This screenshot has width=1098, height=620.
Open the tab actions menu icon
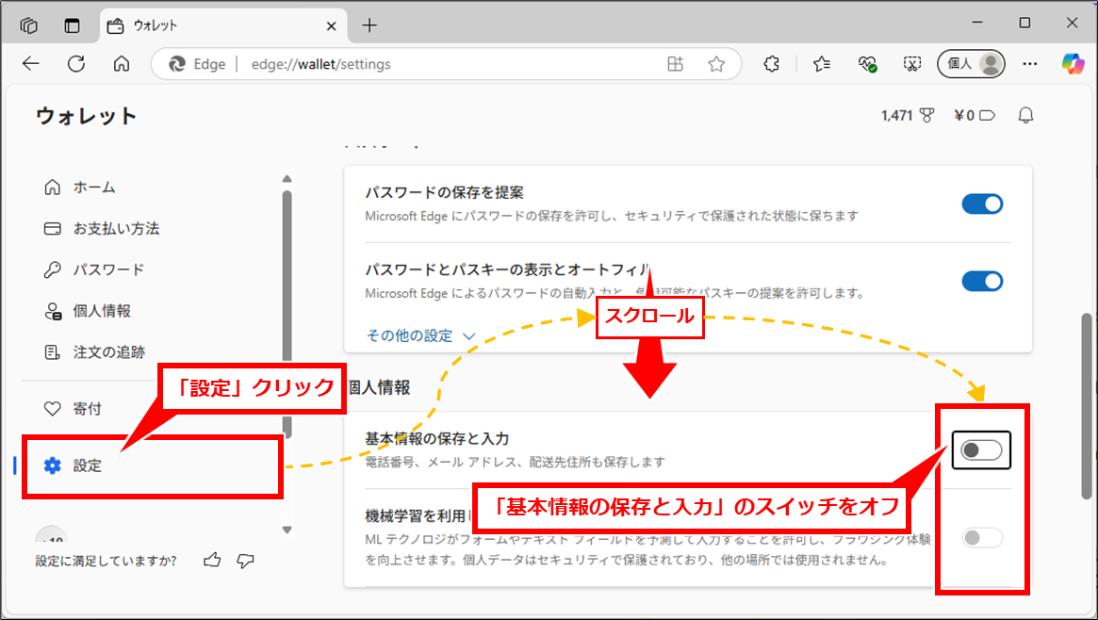tap(73, 25)
